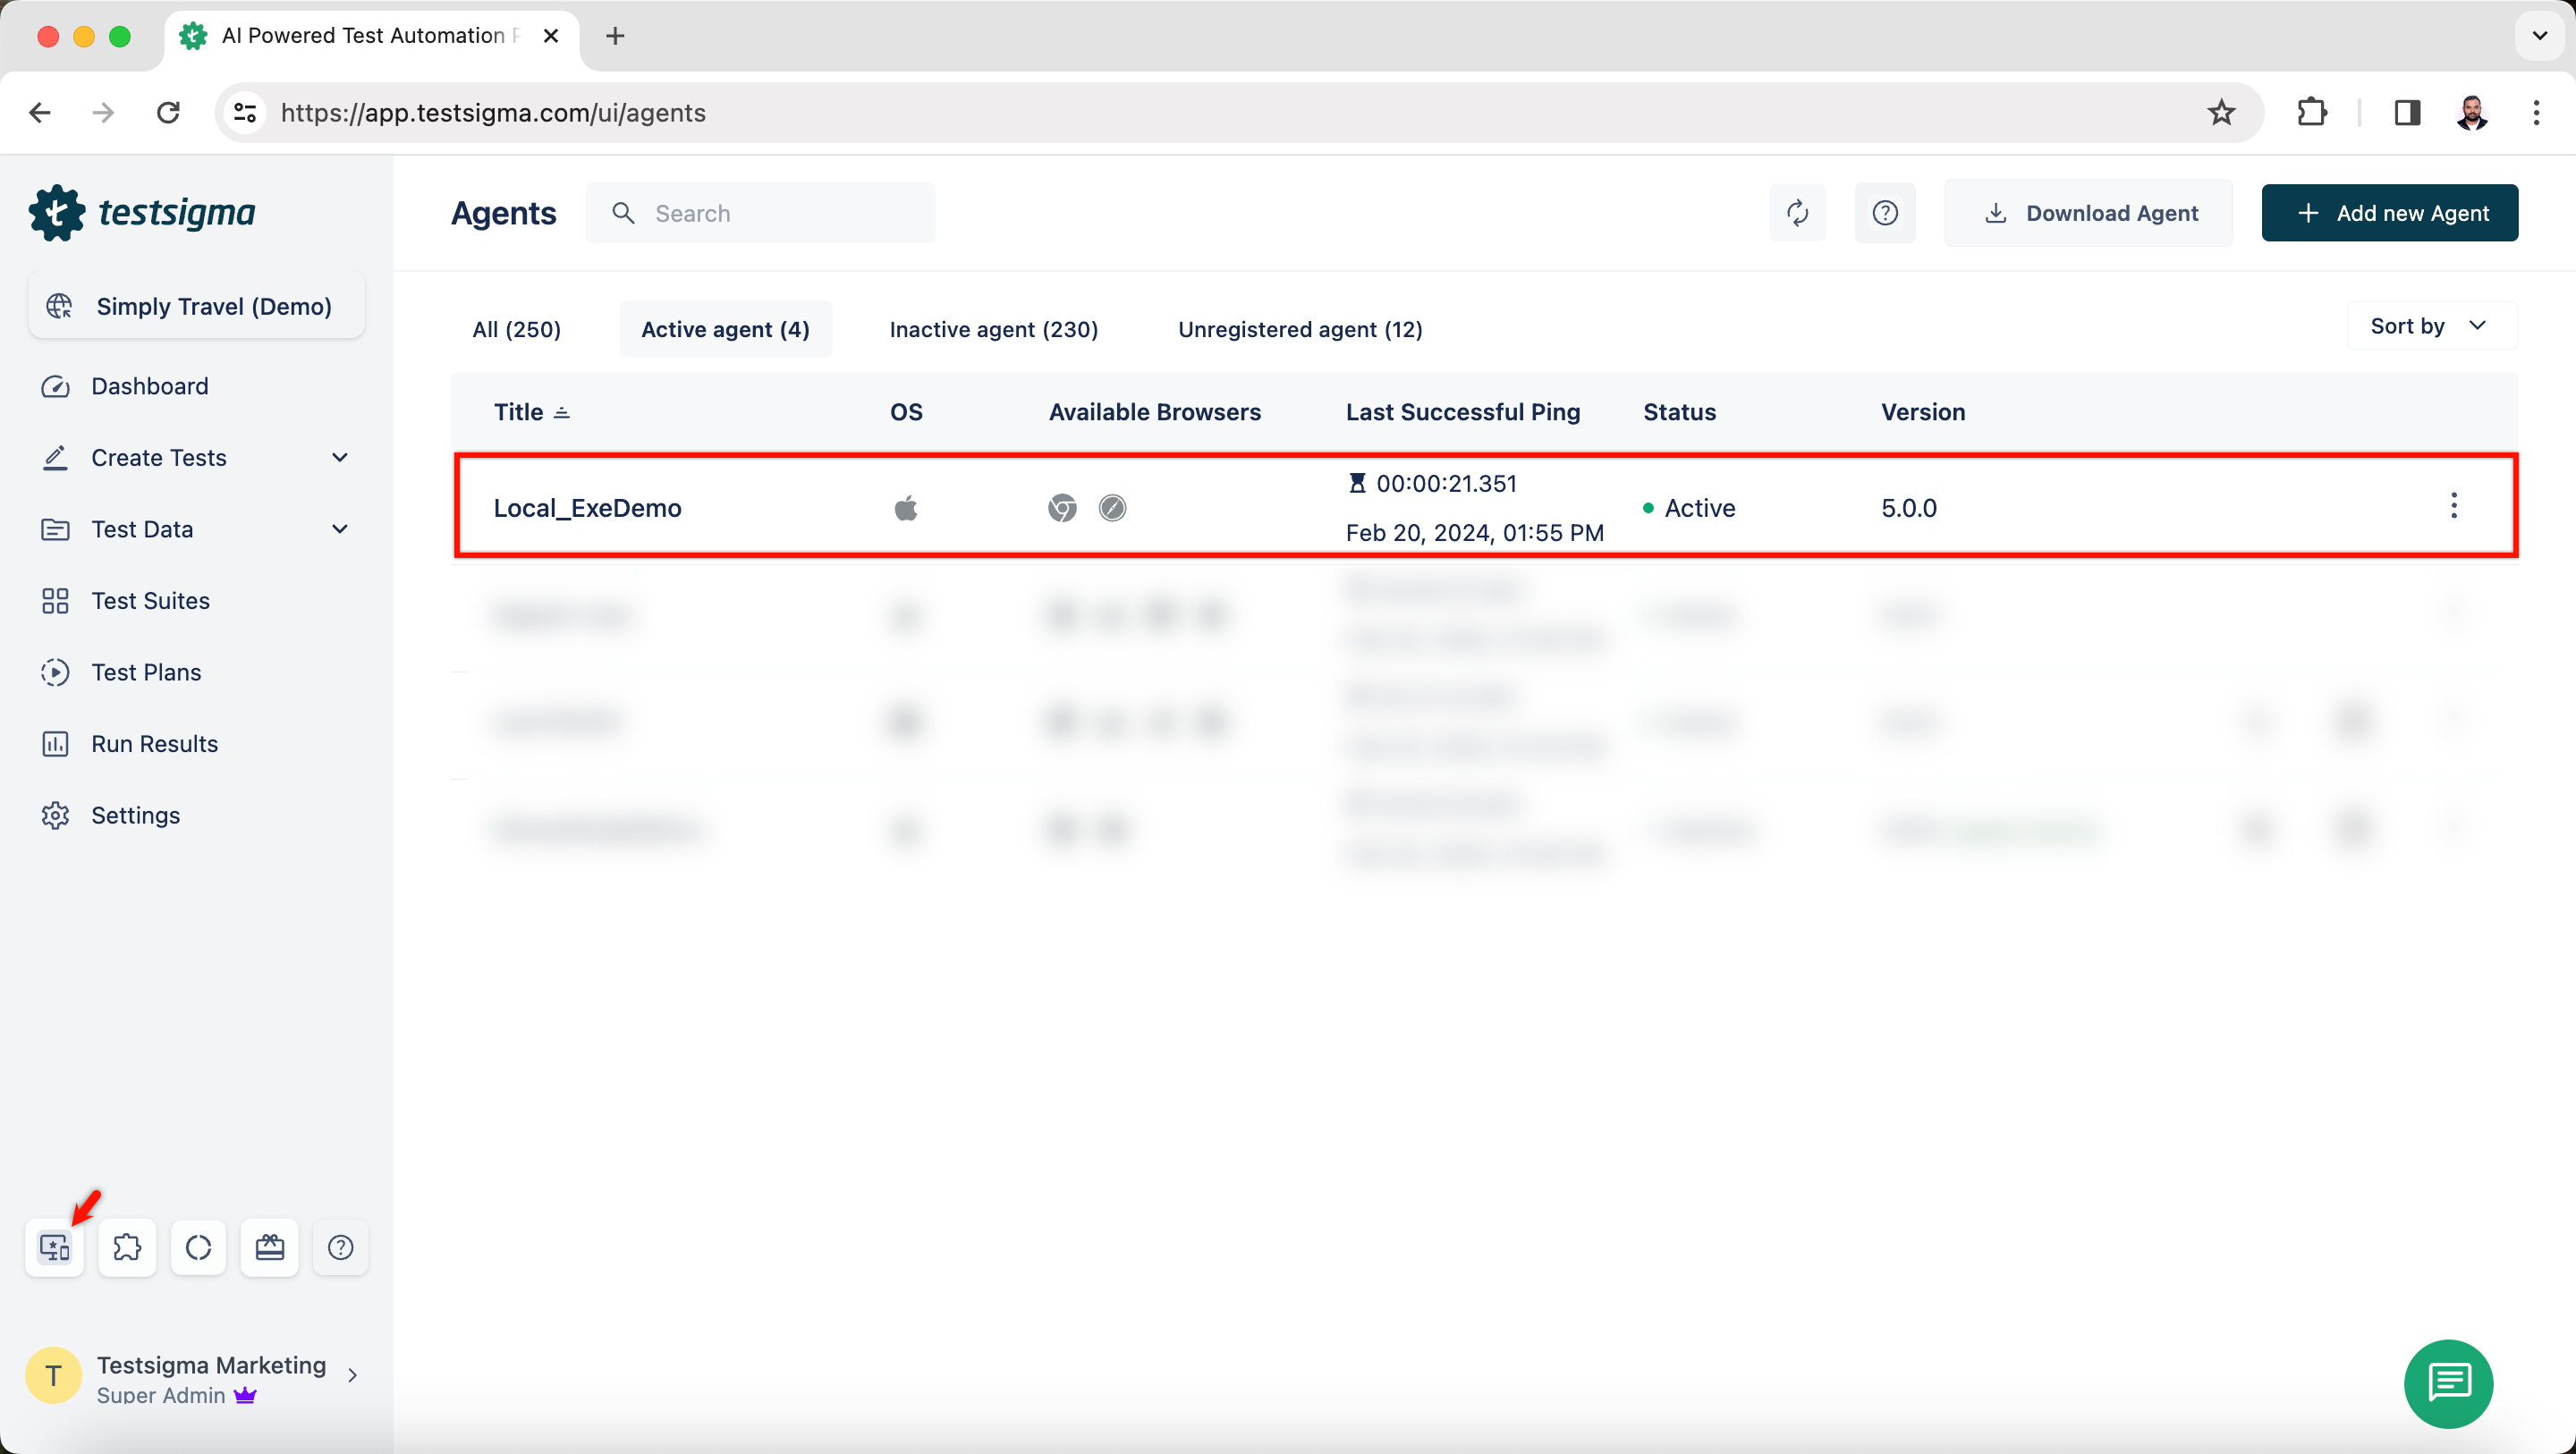
Task: Click the Chrome browser icon in Local_ExeDemo row
Action: [1062, 508]
